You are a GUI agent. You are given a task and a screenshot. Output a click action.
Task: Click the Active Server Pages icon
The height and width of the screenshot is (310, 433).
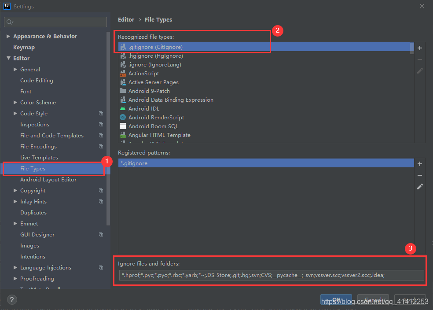[123, 82]
